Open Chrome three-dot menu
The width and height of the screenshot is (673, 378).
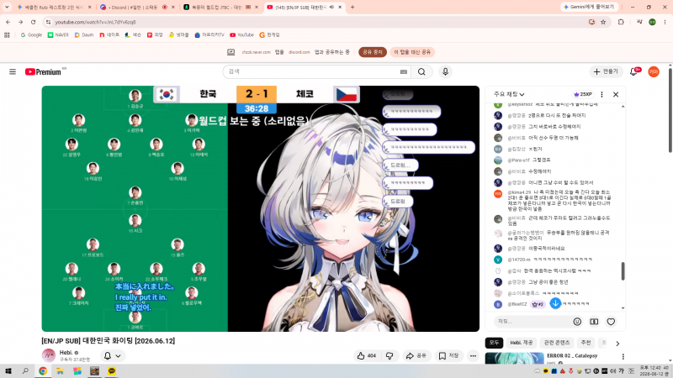665,22
